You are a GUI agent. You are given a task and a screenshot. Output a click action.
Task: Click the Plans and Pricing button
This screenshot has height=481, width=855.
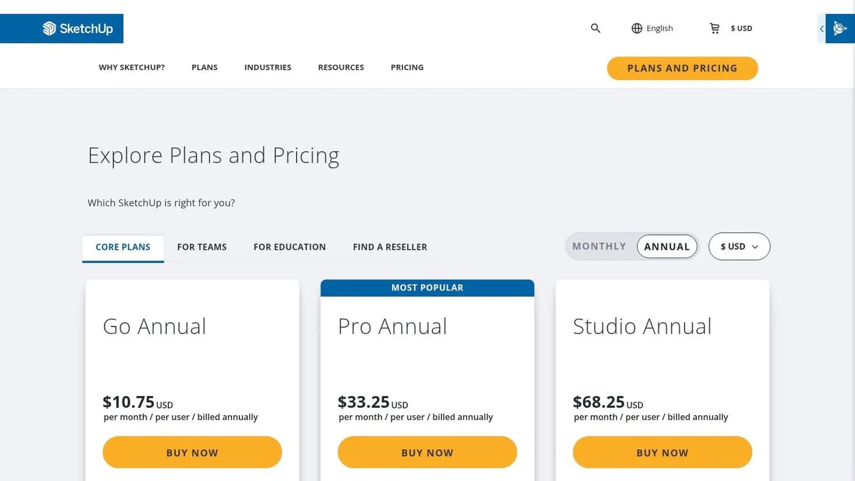pyautogui.click(x=682, y=68)
